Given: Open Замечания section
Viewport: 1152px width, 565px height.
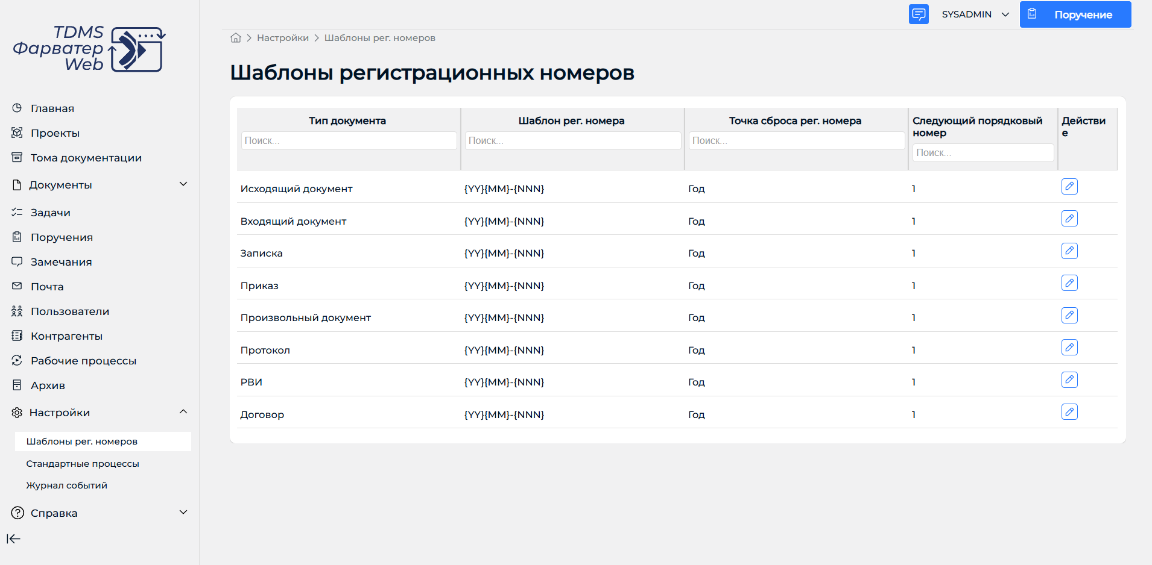Looking at the screenshot, I should (x=62, y=262).
